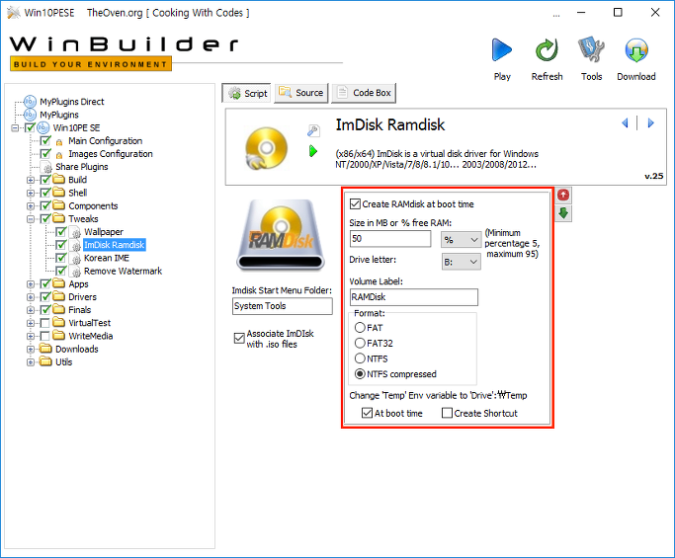Click the Utils folder icon
Viewport: 675px width, 558px height.
[45, 361]
